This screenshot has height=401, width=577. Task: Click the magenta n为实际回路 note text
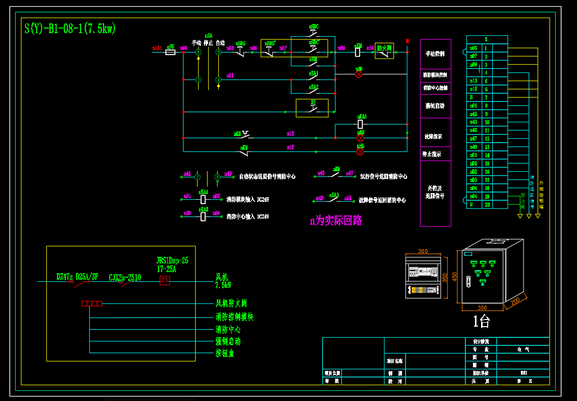(x=336, y=221)
